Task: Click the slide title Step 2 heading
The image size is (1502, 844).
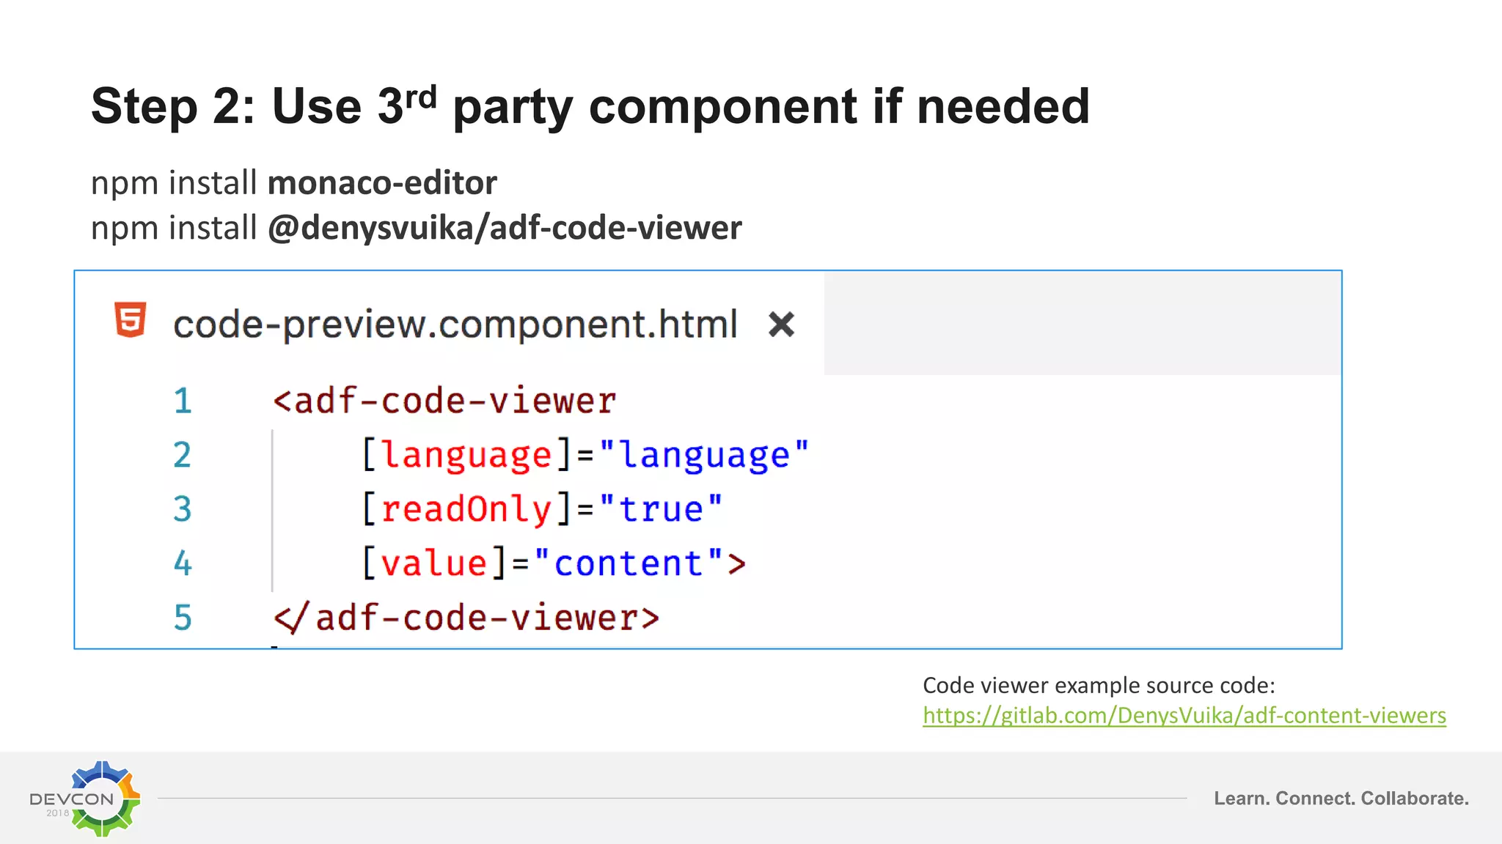Action: [590, 106]
